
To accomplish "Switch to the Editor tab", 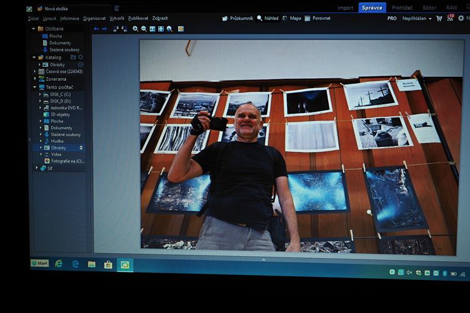I will click(x=429, y=7).
